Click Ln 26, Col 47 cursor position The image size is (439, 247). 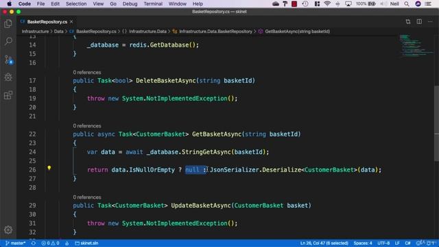coord(324,243)
